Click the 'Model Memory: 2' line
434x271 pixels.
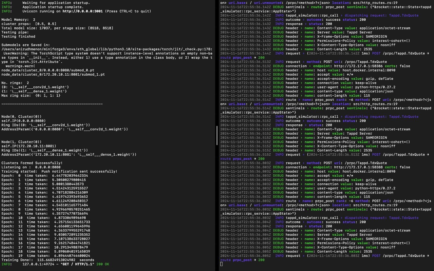point(18,20)
